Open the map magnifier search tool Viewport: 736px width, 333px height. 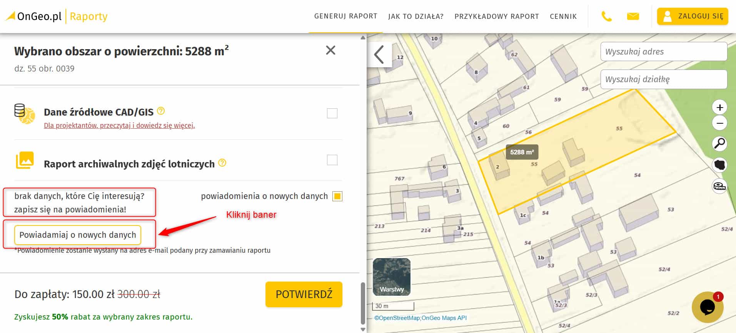[x=719, y=144]
